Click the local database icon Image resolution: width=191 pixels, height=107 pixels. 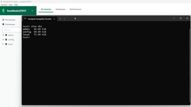[x=6, y=44]
